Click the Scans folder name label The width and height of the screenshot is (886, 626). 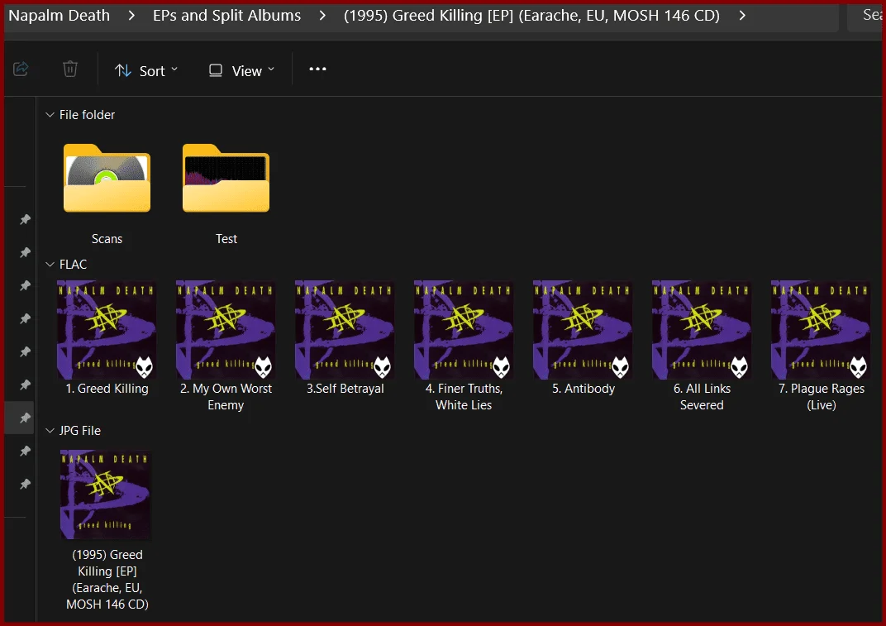point(107,239)
